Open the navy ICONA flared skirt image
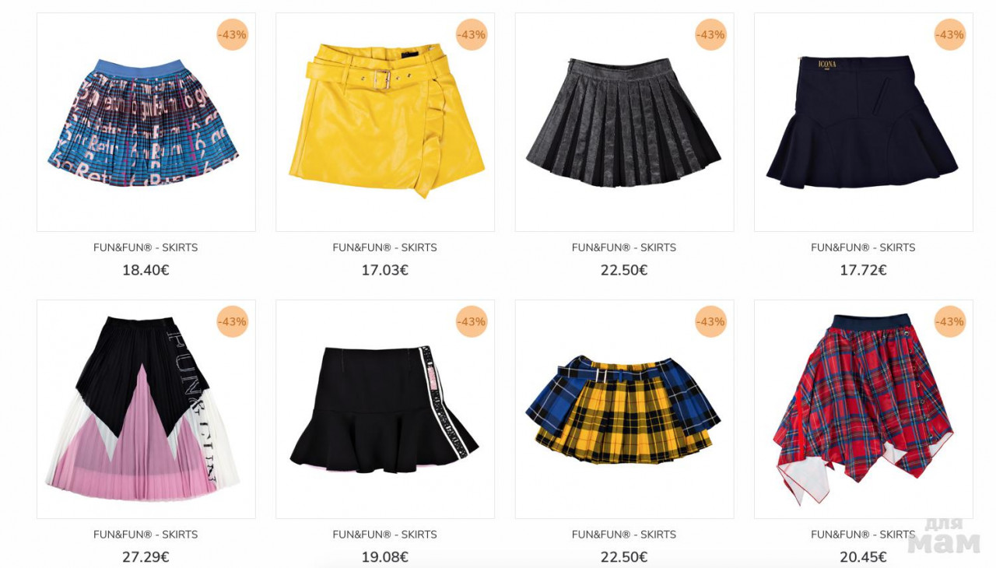Screen dimensions: 996x568 click(x=864, y=122)
